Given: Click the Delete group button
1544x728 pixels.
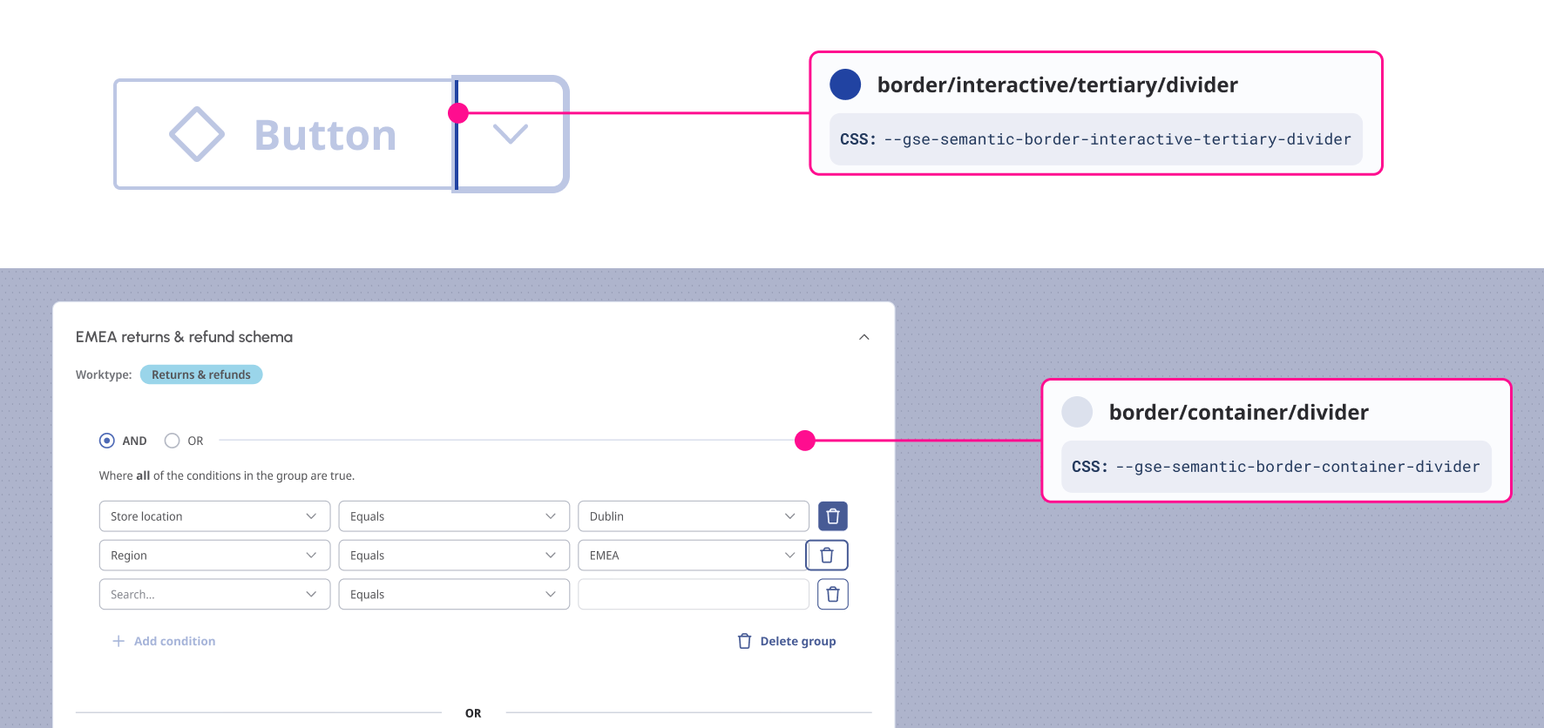Looking at the screenshot, I should 797,641.
